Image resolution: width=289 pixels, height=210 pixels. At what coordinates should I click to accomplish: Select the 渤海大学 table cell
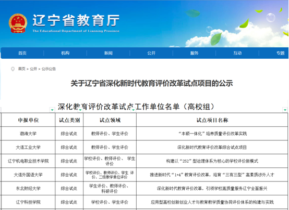click(28, 134)
